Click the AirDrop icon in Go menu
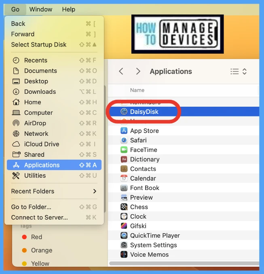Image resolution: width=264 pixels, height=274 pixels. 16,123
